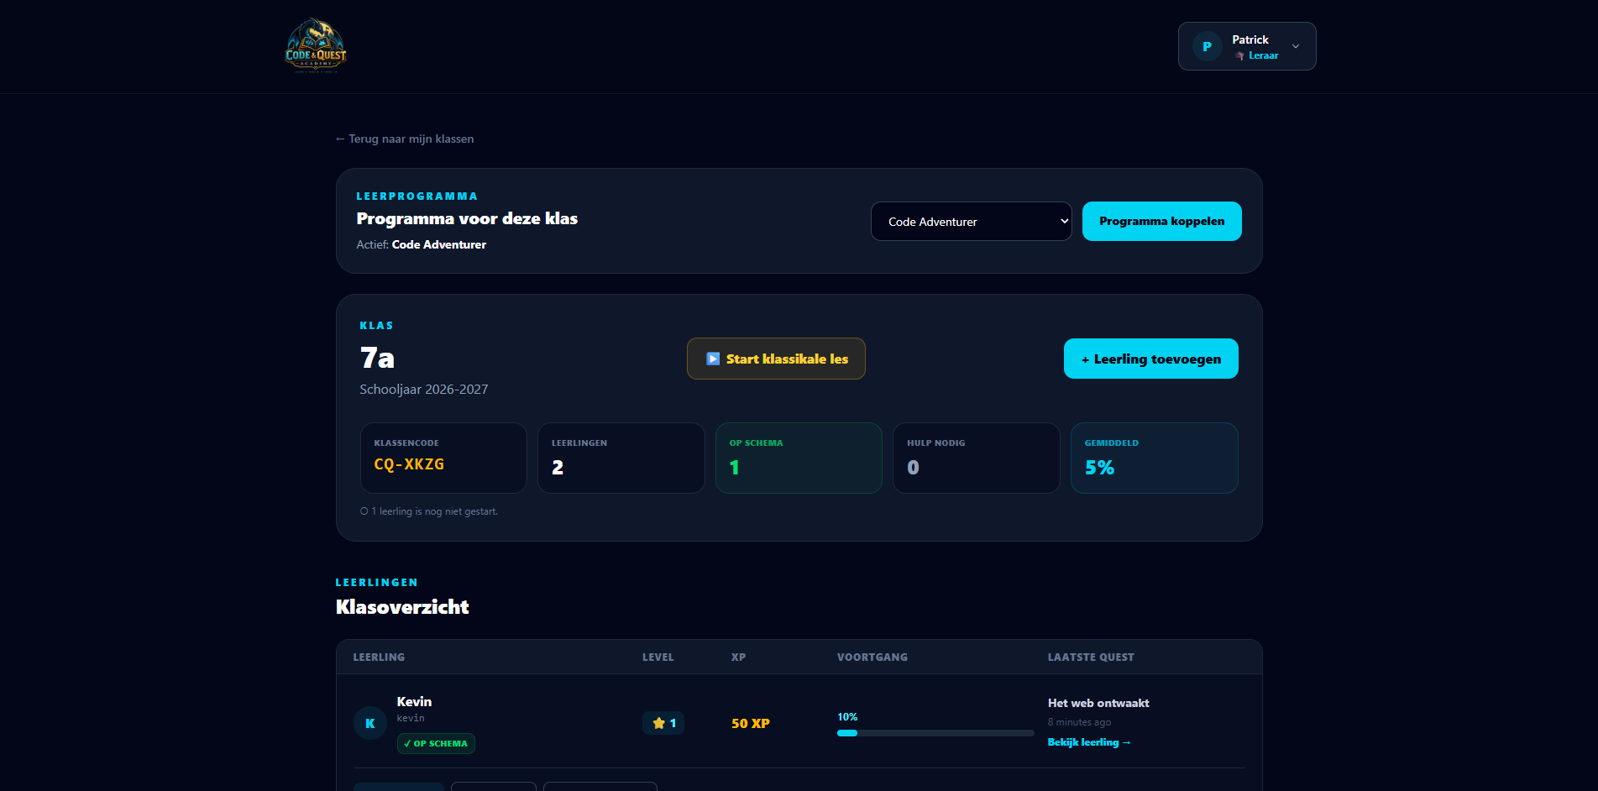Click the Op Schema stat card
Image resolution: width=1598 pixels, height=791 pixels.
click(x=799, y=458)
